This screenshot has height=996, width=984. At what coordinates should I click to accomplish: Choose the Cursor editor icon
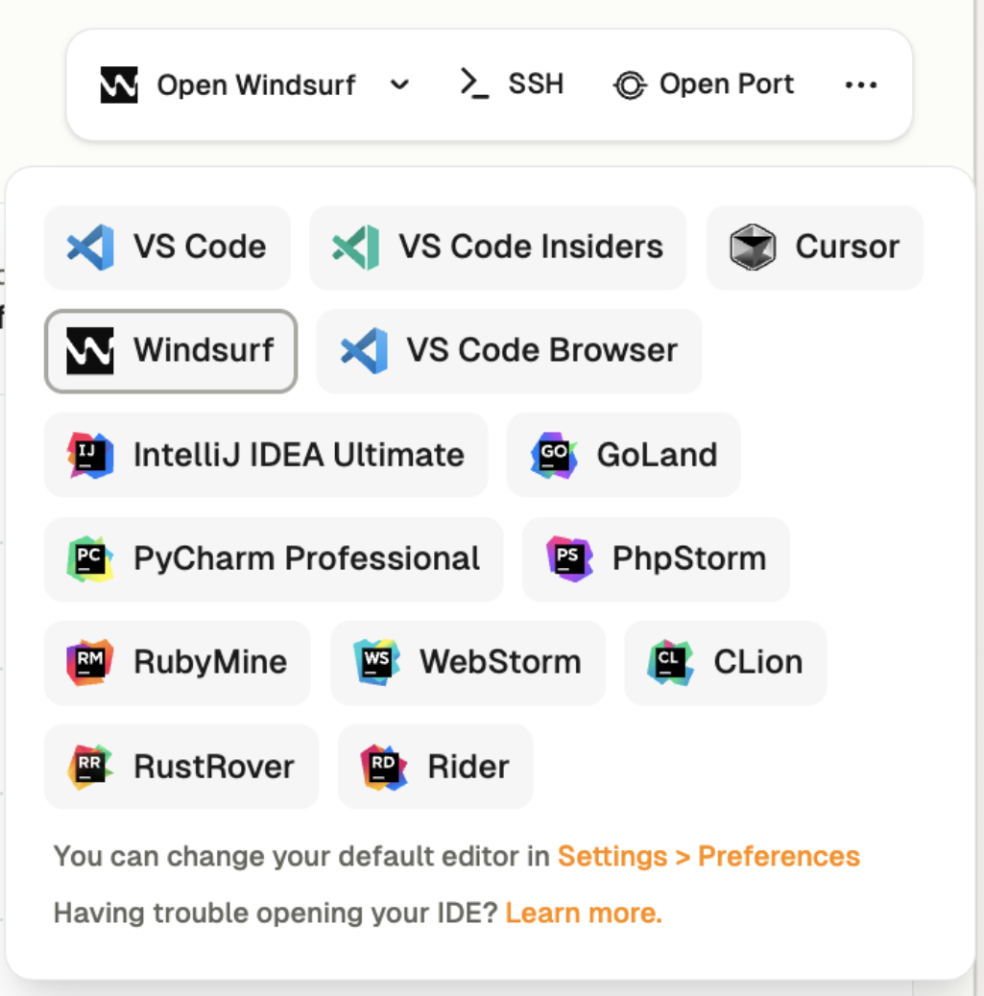click(752, 248)
